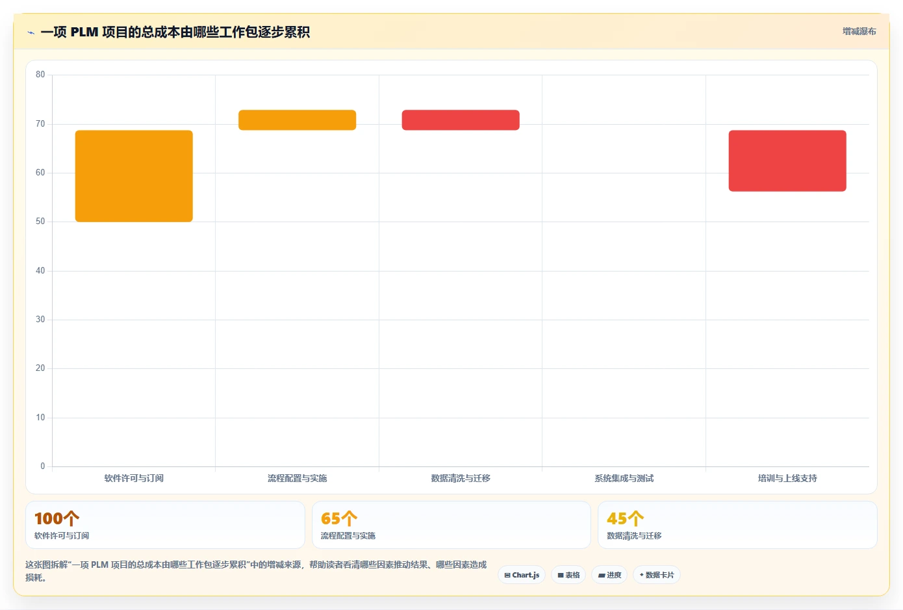Select the orange 流程配置与实施 waterfall bar
This screenshot has width=903, height=610.
(297, 120)
